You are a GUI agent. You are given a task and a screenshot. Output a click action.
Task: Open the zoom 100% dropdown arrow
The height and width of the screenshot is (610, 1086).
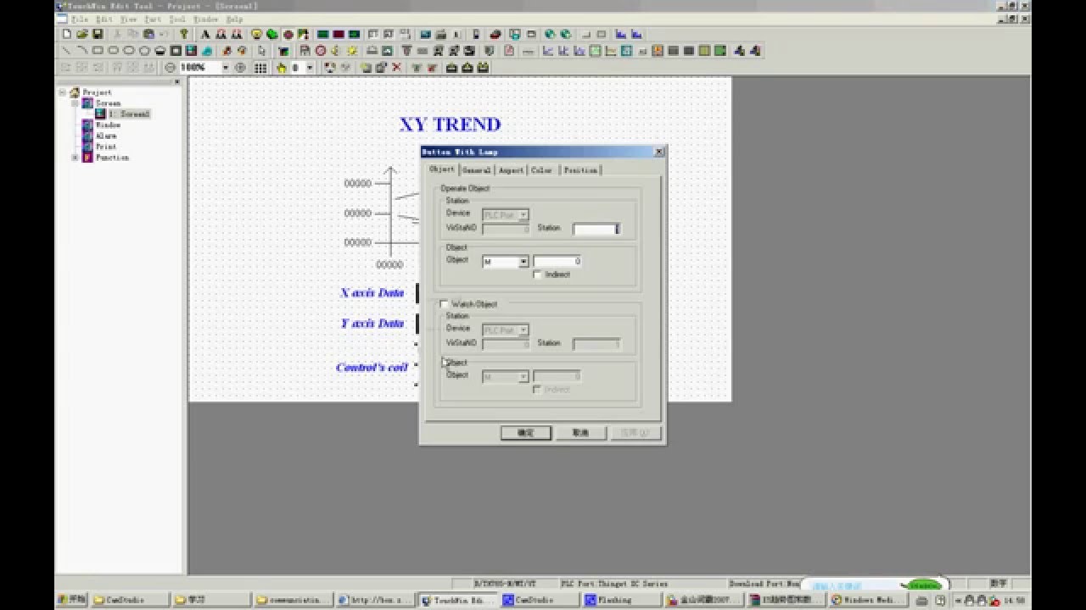point(226,68)
